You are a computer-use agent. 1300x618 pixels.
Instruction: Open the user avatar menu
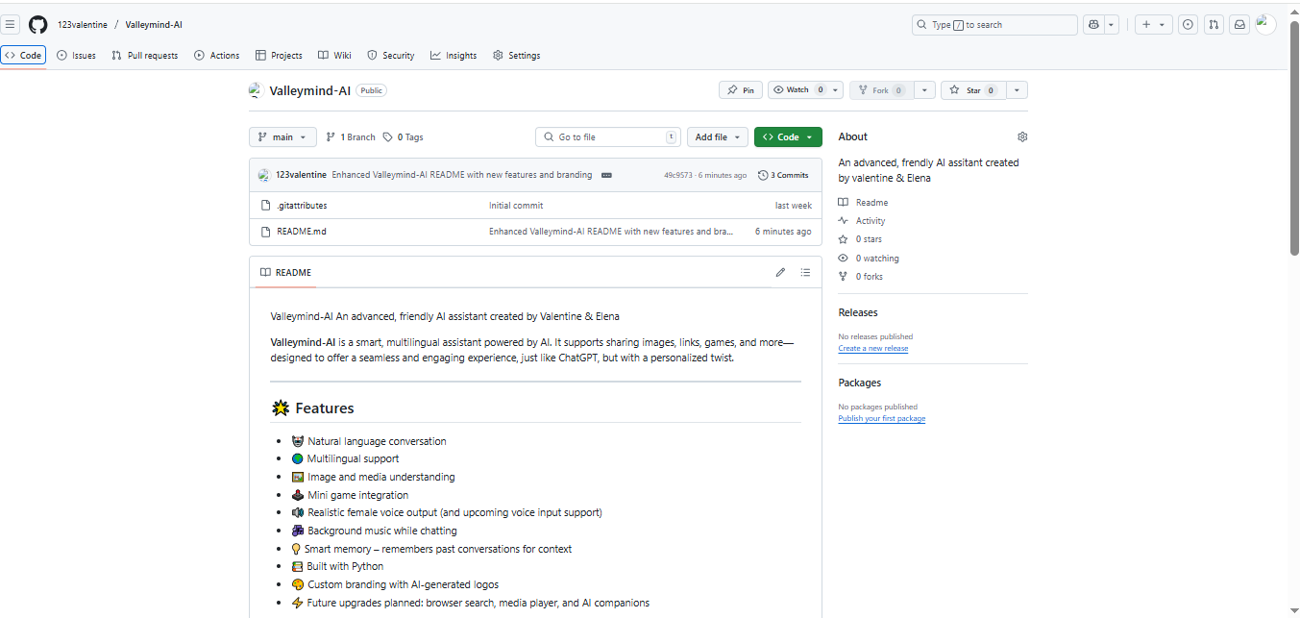pyautogui.click(x=1265, y=25)
